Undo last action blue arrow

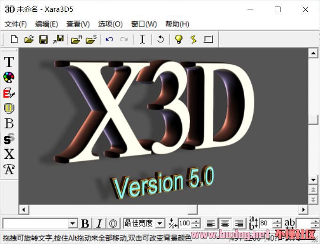click(x=109, y=39)
